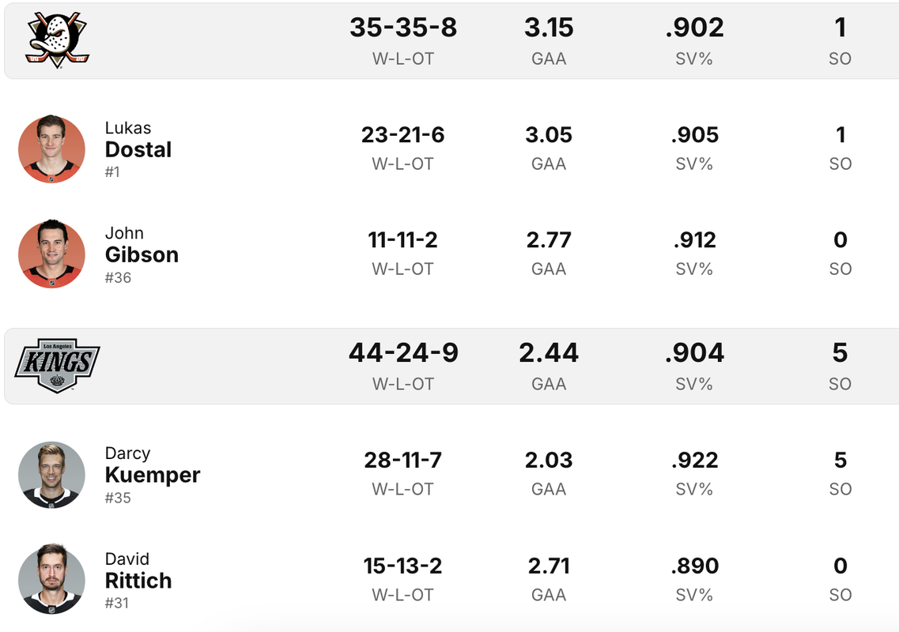Select the Ducks 35-35-8 team record
899x632 pixels.
point(403,28)
